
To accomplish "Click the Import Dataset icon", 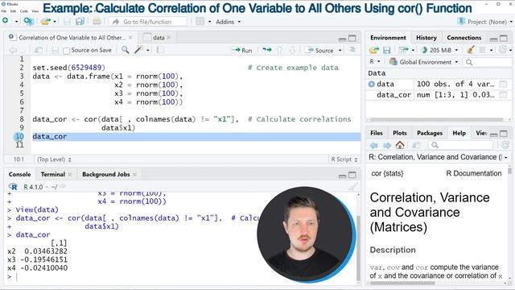I will tap(403, 50).
